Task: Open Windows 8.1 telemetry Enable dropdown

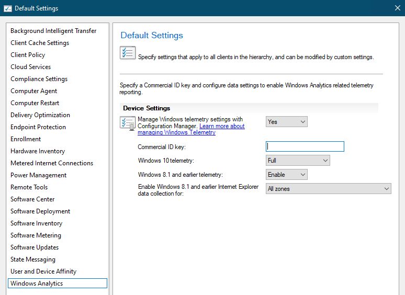Action: (x=286, y=175)
